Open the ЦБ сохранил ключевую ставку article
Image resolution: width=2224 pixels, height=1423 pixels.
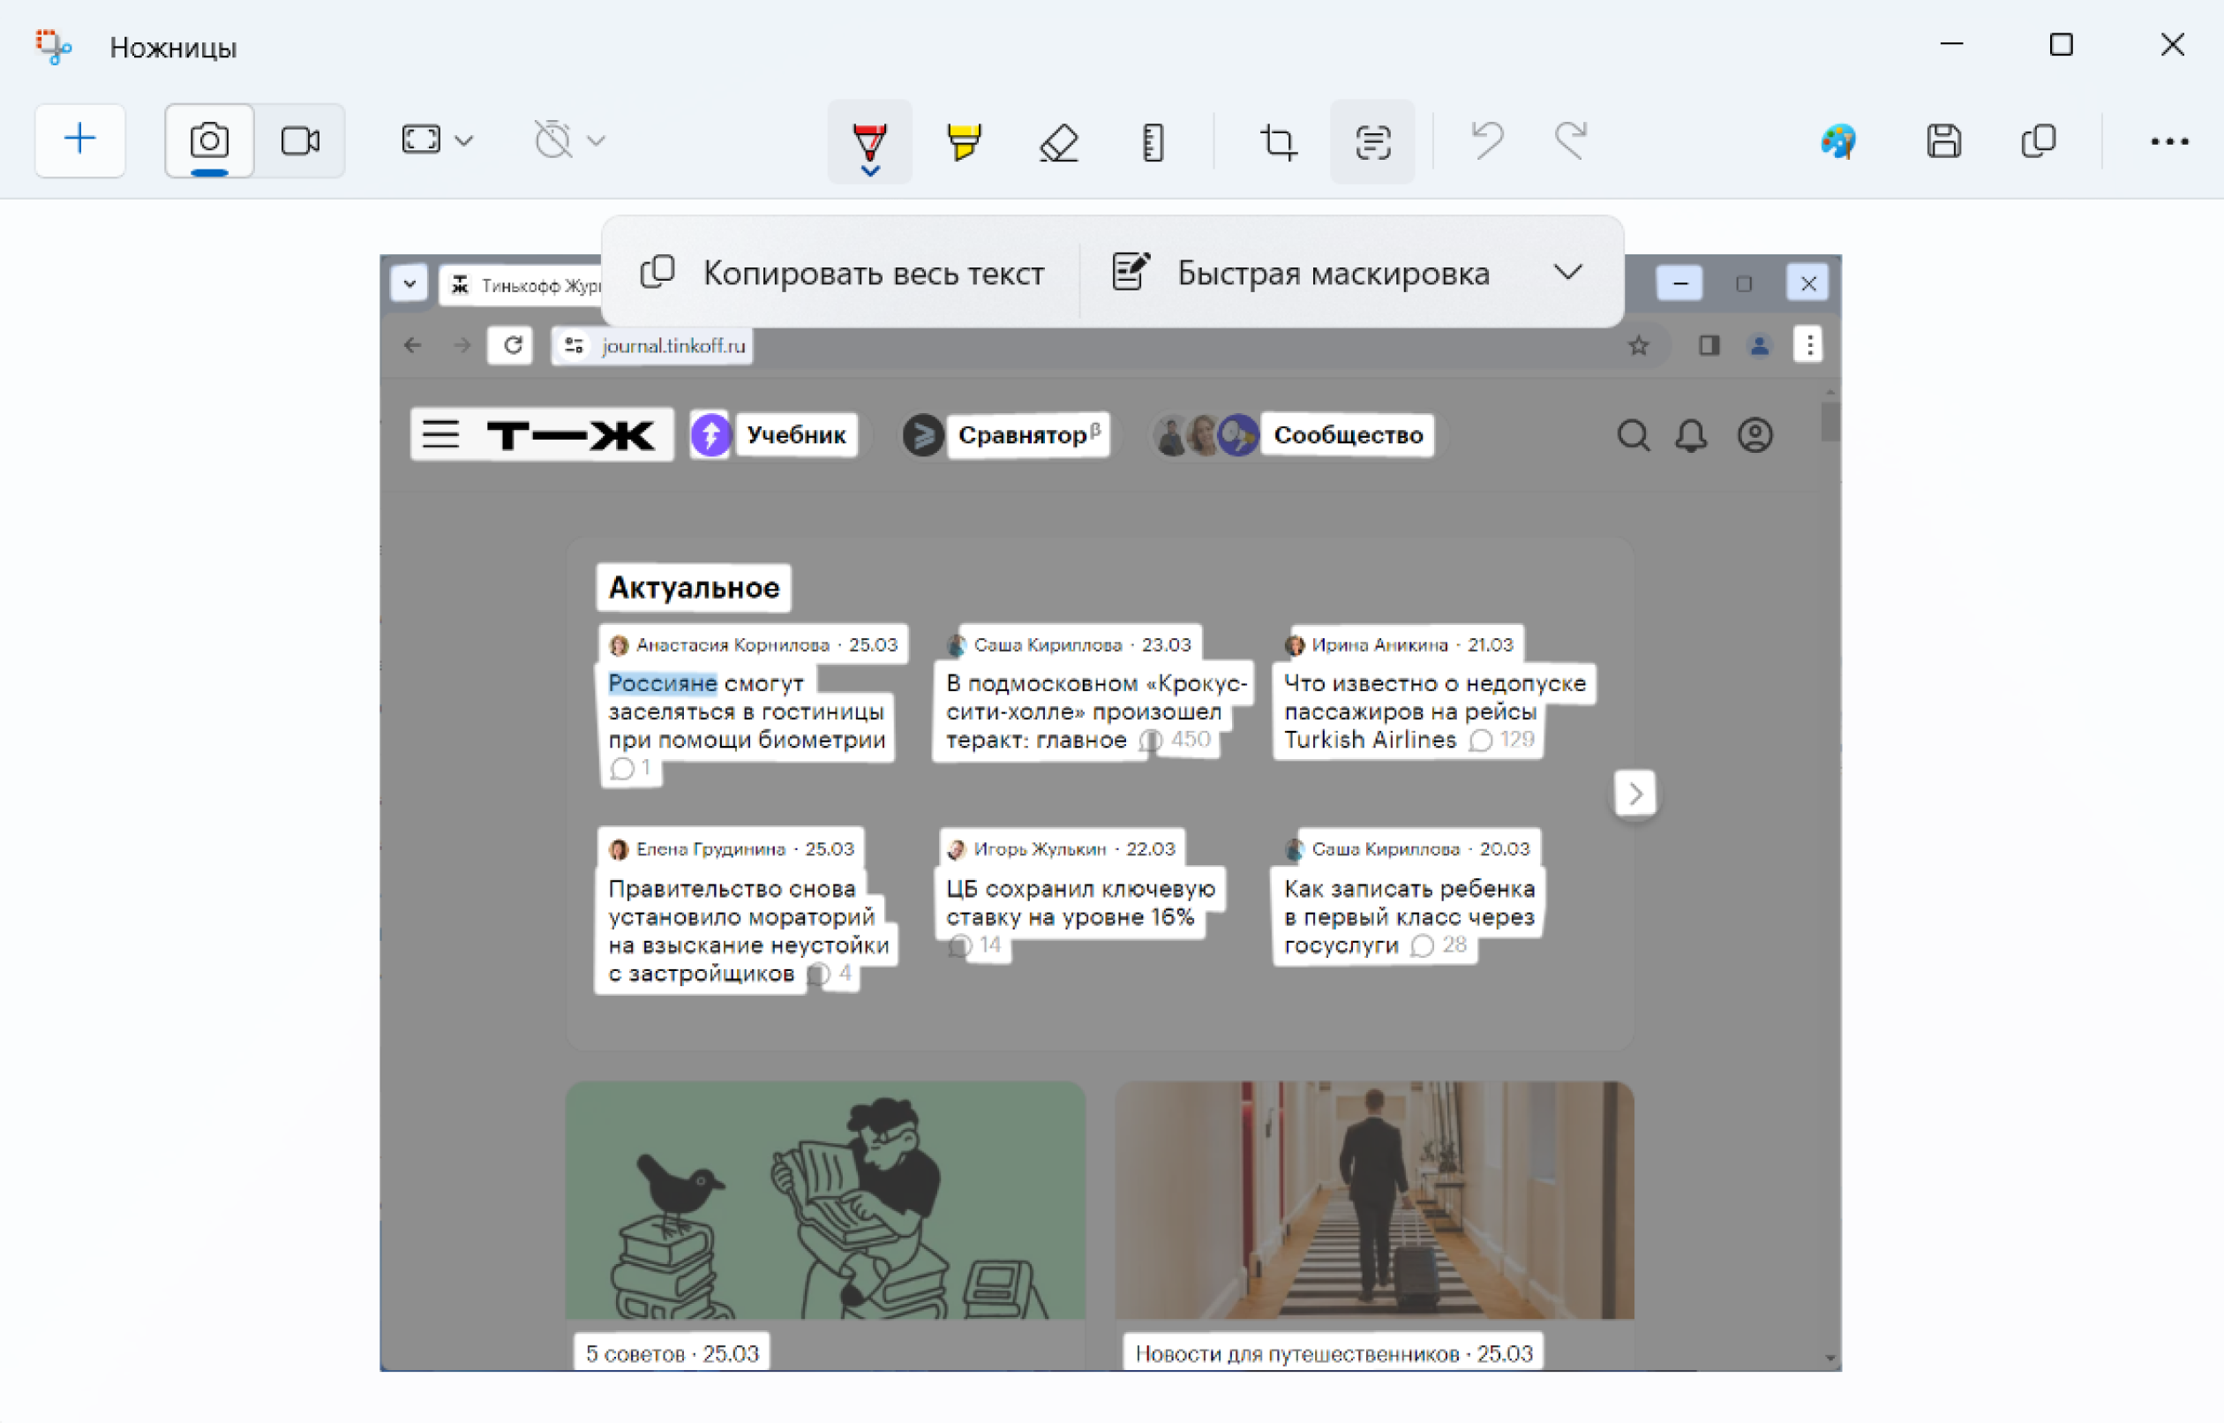point(1080,903)
